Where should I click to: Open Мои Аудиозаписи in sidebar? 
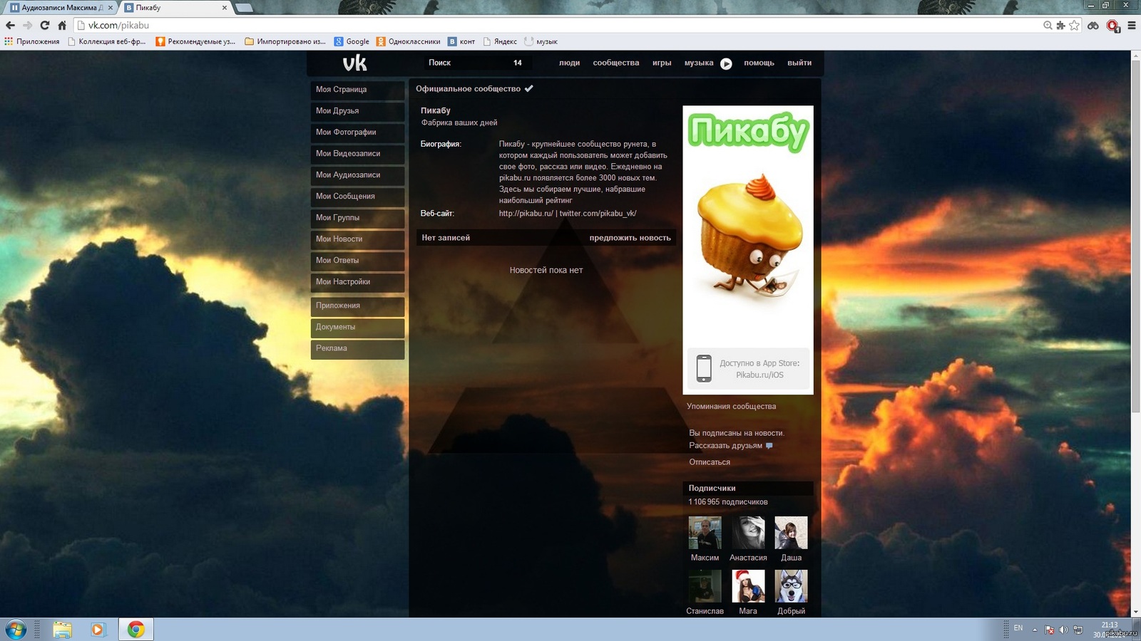coord(357,175)
